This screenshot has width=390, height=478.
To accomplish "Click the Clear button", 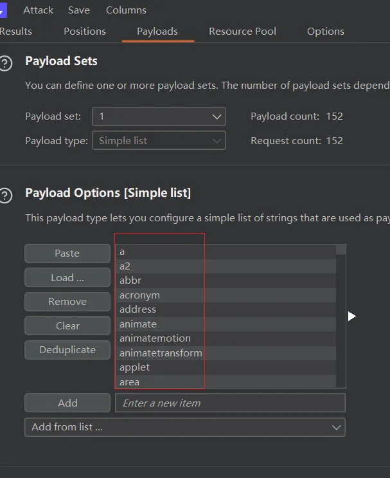I will [67, 326].
